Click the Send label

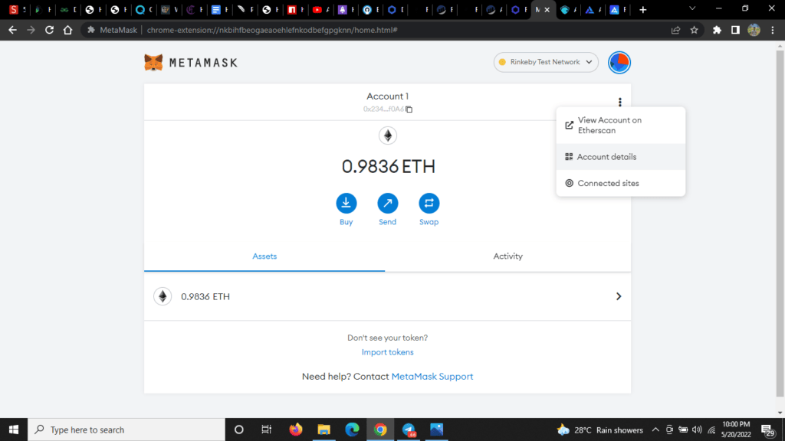tap(387, 222)
